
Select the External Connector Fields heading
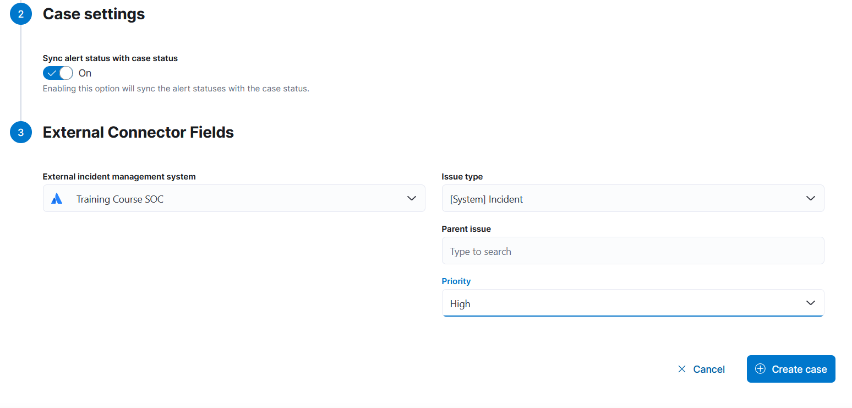[138, 132]
